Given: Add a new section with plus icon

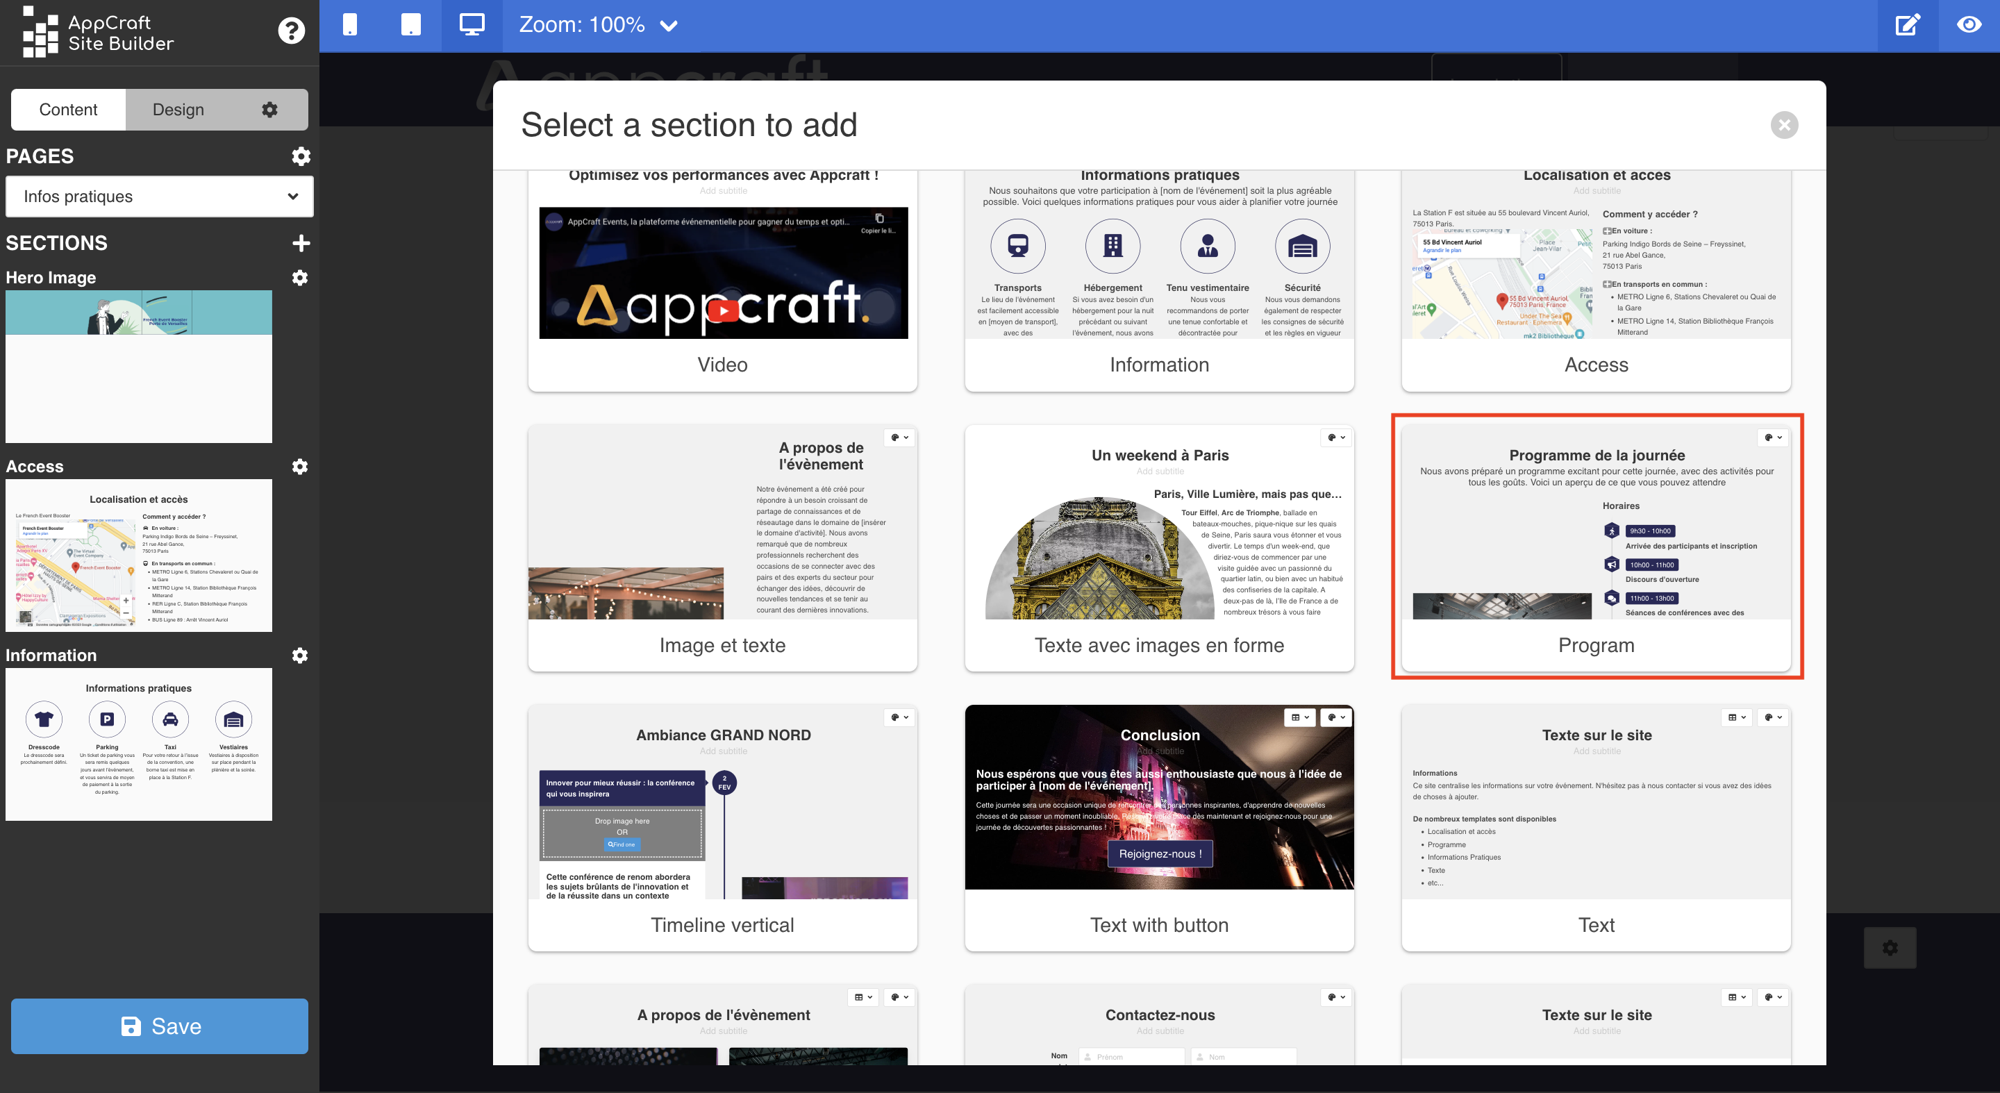Looking at the screenshot, I should coord(301,243).
